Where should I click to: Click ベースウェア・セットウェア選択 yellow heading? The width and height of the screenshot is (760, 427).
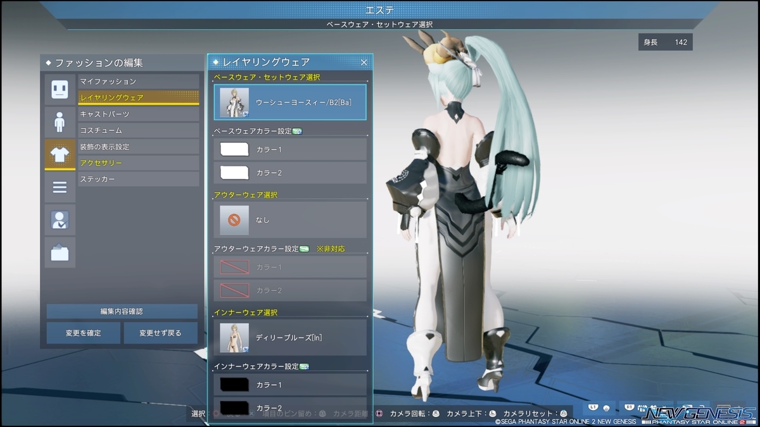coord(267,77)
